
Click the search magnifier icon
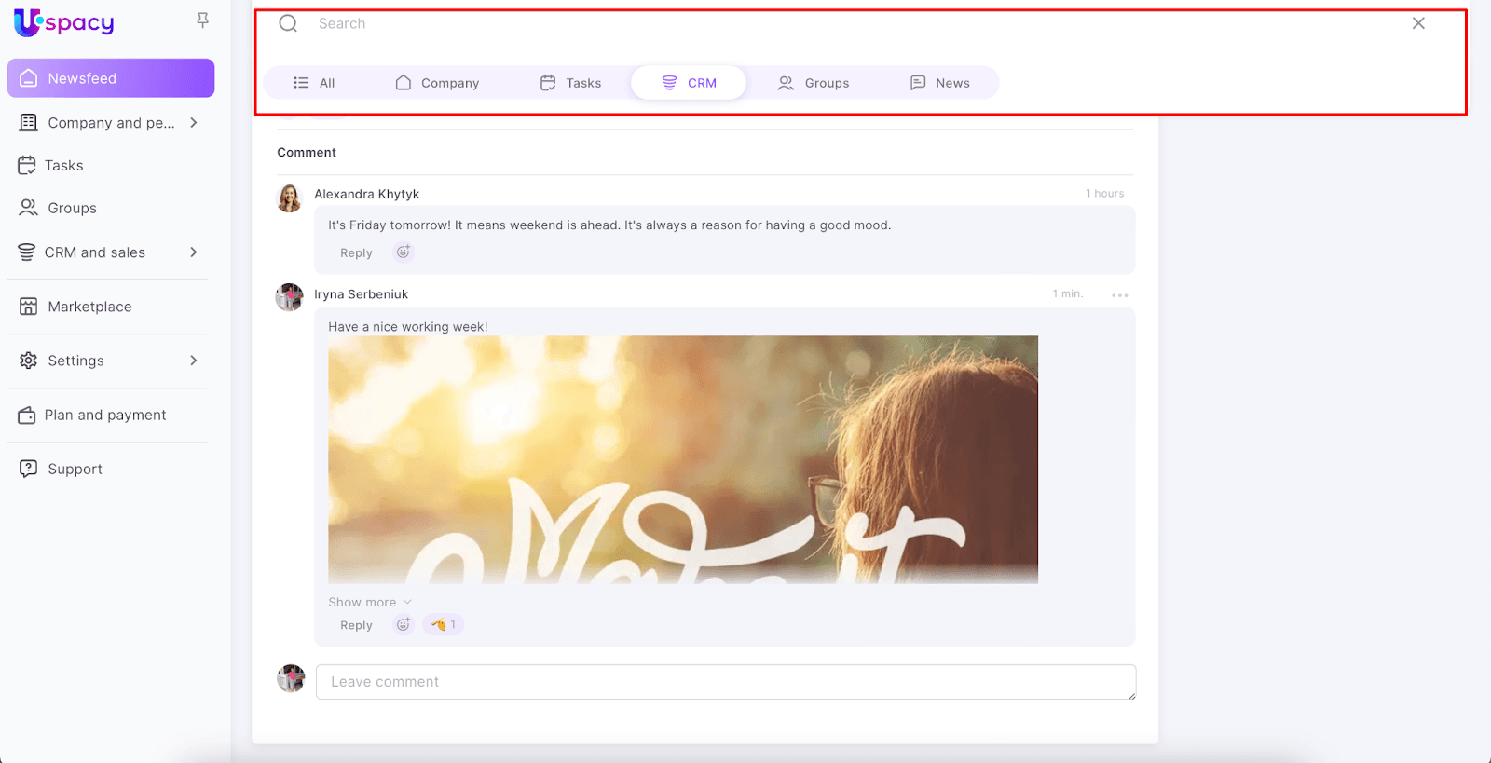289,24
